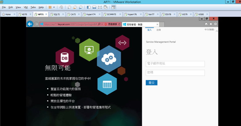
Task: Click the 電子郵件地址 email input field
Action: click(x=175, y=64)
